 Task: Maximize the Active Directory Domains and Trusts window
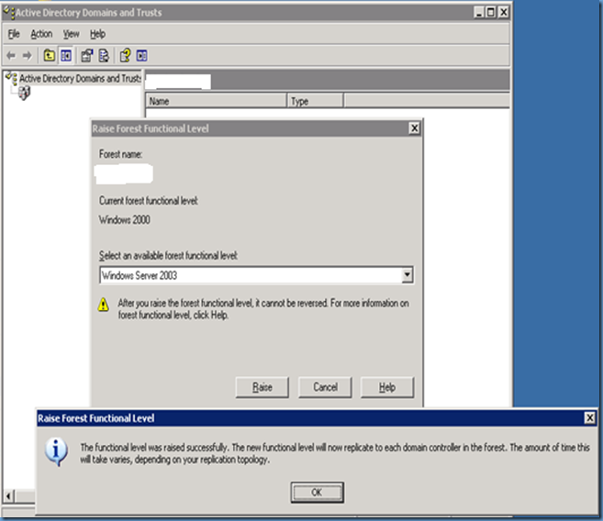pos(491,13)
